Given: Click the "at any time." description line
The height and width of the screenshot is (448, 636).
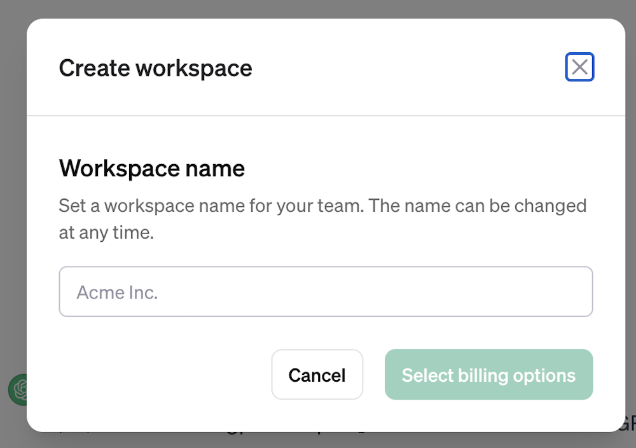Looking at the screenshot, I should click(x=106, y=233).
